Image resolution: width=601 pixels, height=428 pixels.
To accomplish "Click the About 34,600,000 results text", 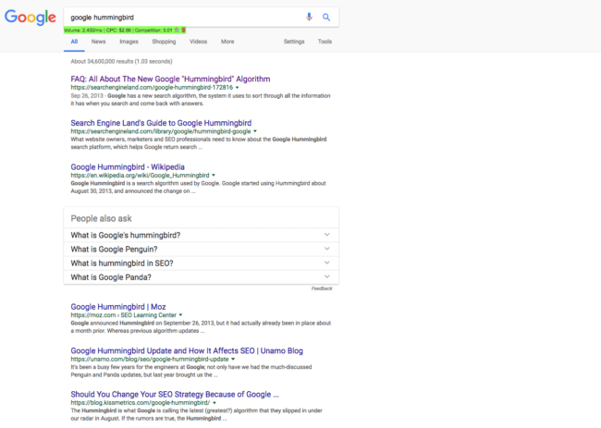I will click(x=121, y=61).
